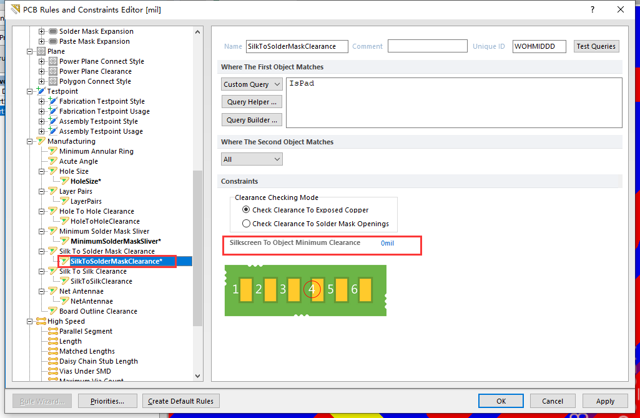640x418 pixels.
Task: Select the HoleToHoleClearance rule
Action: tap(106, 221)
